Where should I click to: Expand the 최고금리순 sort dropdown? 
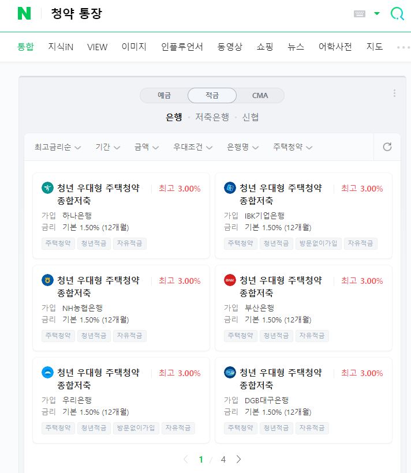(57, 147)
